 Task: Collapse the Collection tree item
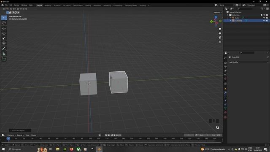tap(227, 15)
